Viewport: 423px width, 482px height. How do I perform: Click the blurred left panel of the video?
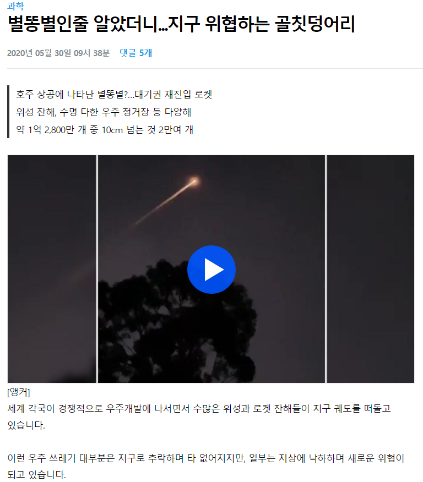point(52,269)
